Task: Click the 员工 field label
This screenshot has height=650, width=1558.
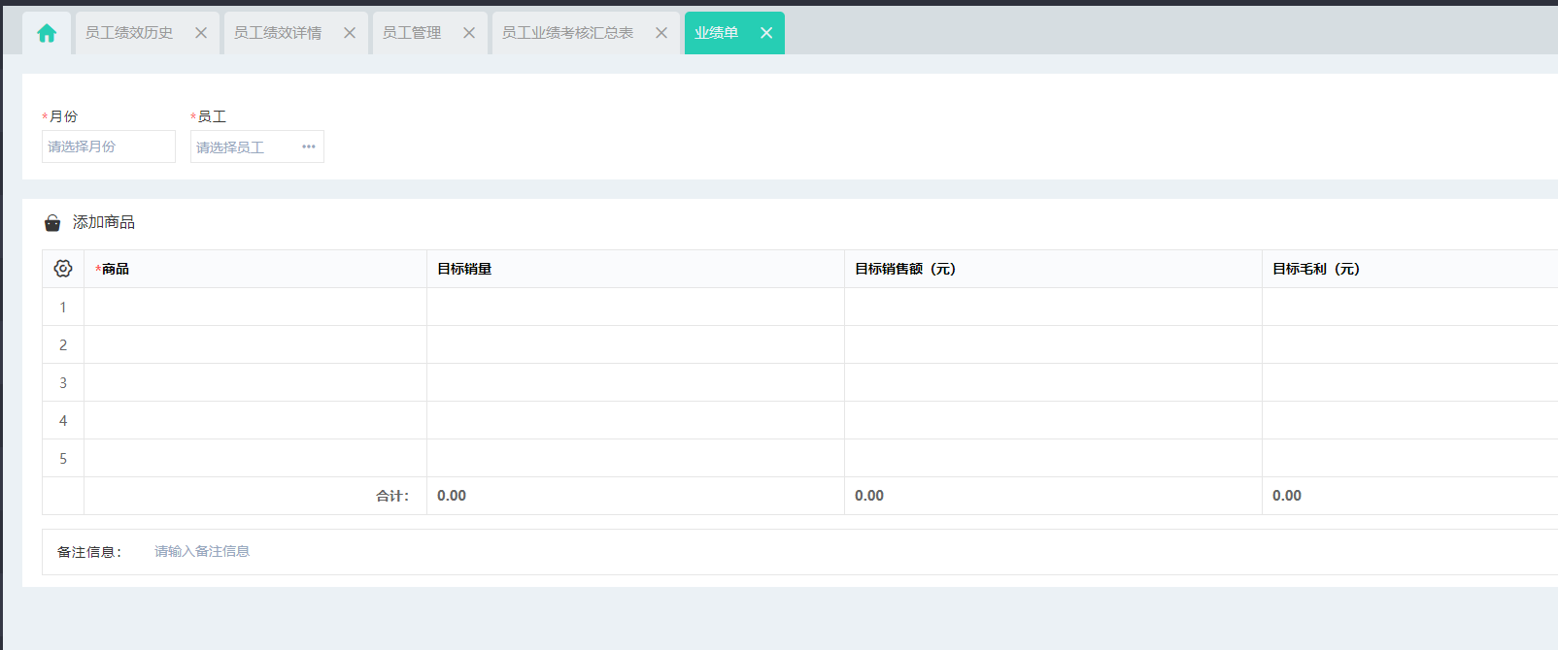Action: tap(212, 116)
